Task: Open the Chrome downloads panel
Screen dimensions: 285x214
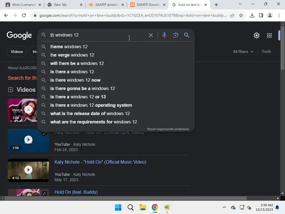Action: point(252,16)
